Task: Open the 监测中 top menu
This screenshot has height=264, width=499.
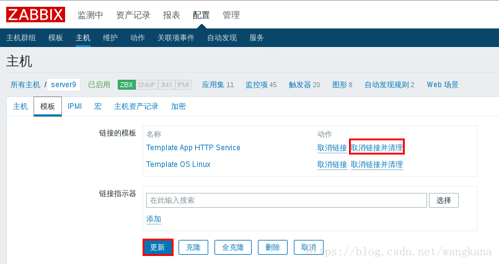Action: click(x=91, y=15)
